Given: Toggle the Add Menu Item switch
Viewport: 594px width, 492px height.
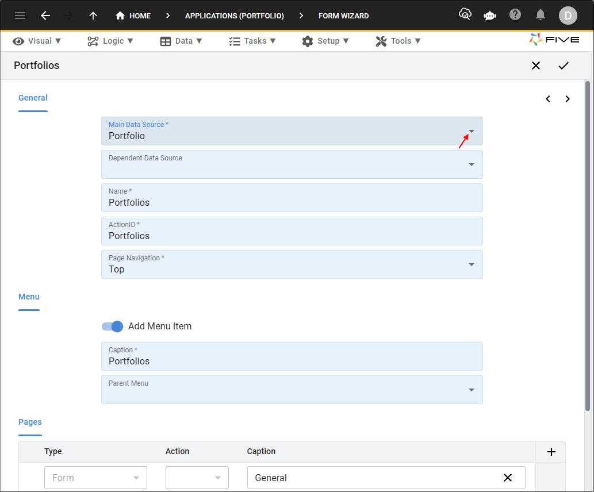Looking at the screenshot, I should (113, 326).
